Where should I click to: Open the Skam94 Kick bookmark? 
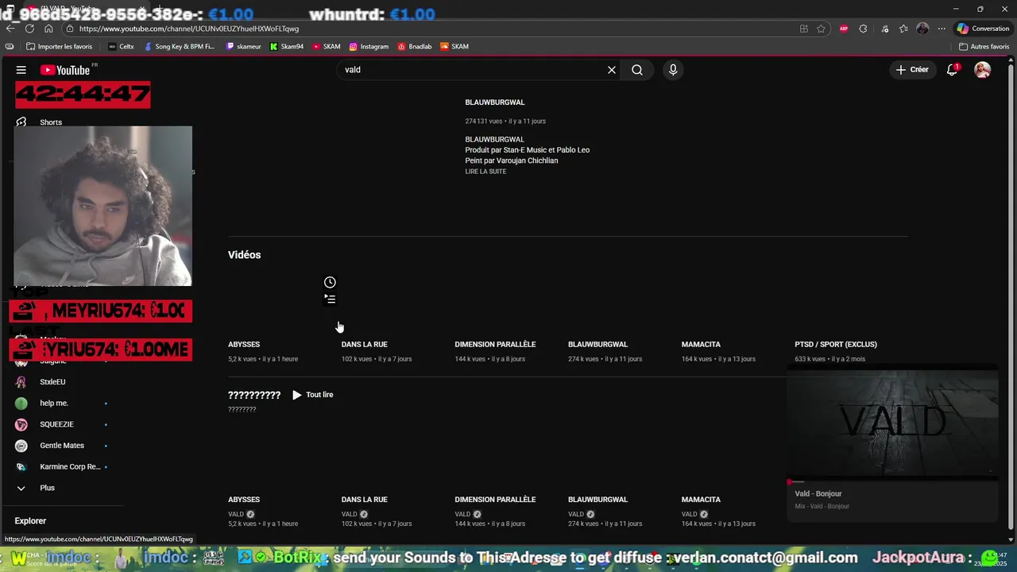pos(287,47)
